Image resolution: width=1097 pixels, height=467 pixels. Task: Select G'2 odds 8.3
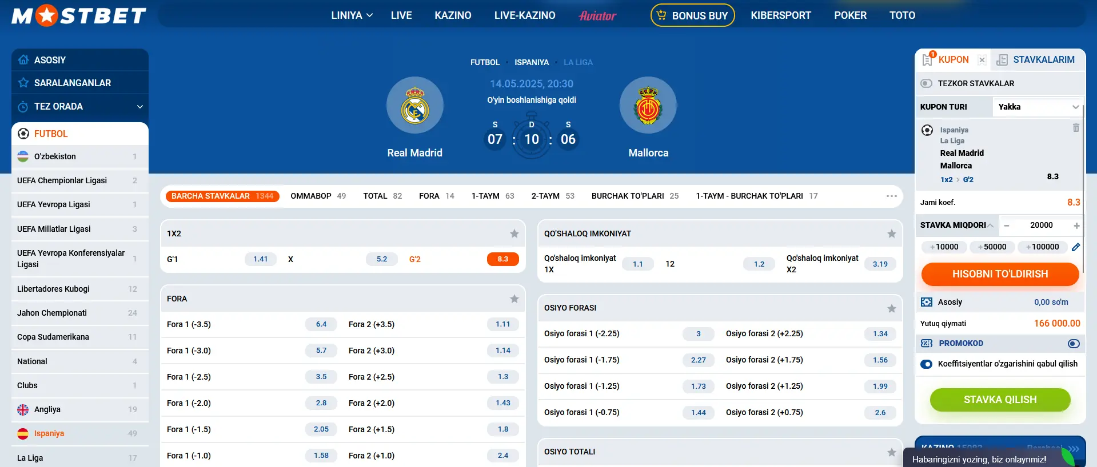(x=503, y=259)
